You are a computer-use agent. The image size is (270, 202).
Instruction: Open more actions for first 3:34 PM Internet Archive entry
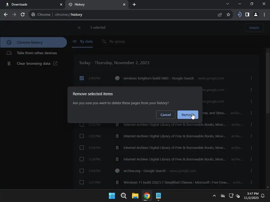251,148
